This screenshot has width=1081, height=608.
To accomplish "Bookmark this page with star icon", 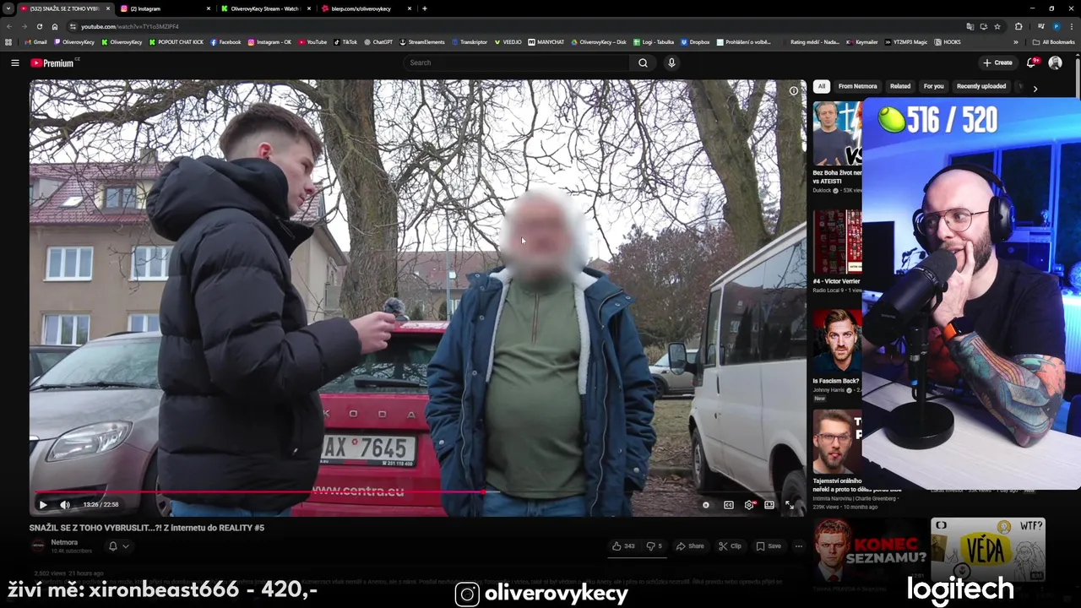I will pos(997,26).
